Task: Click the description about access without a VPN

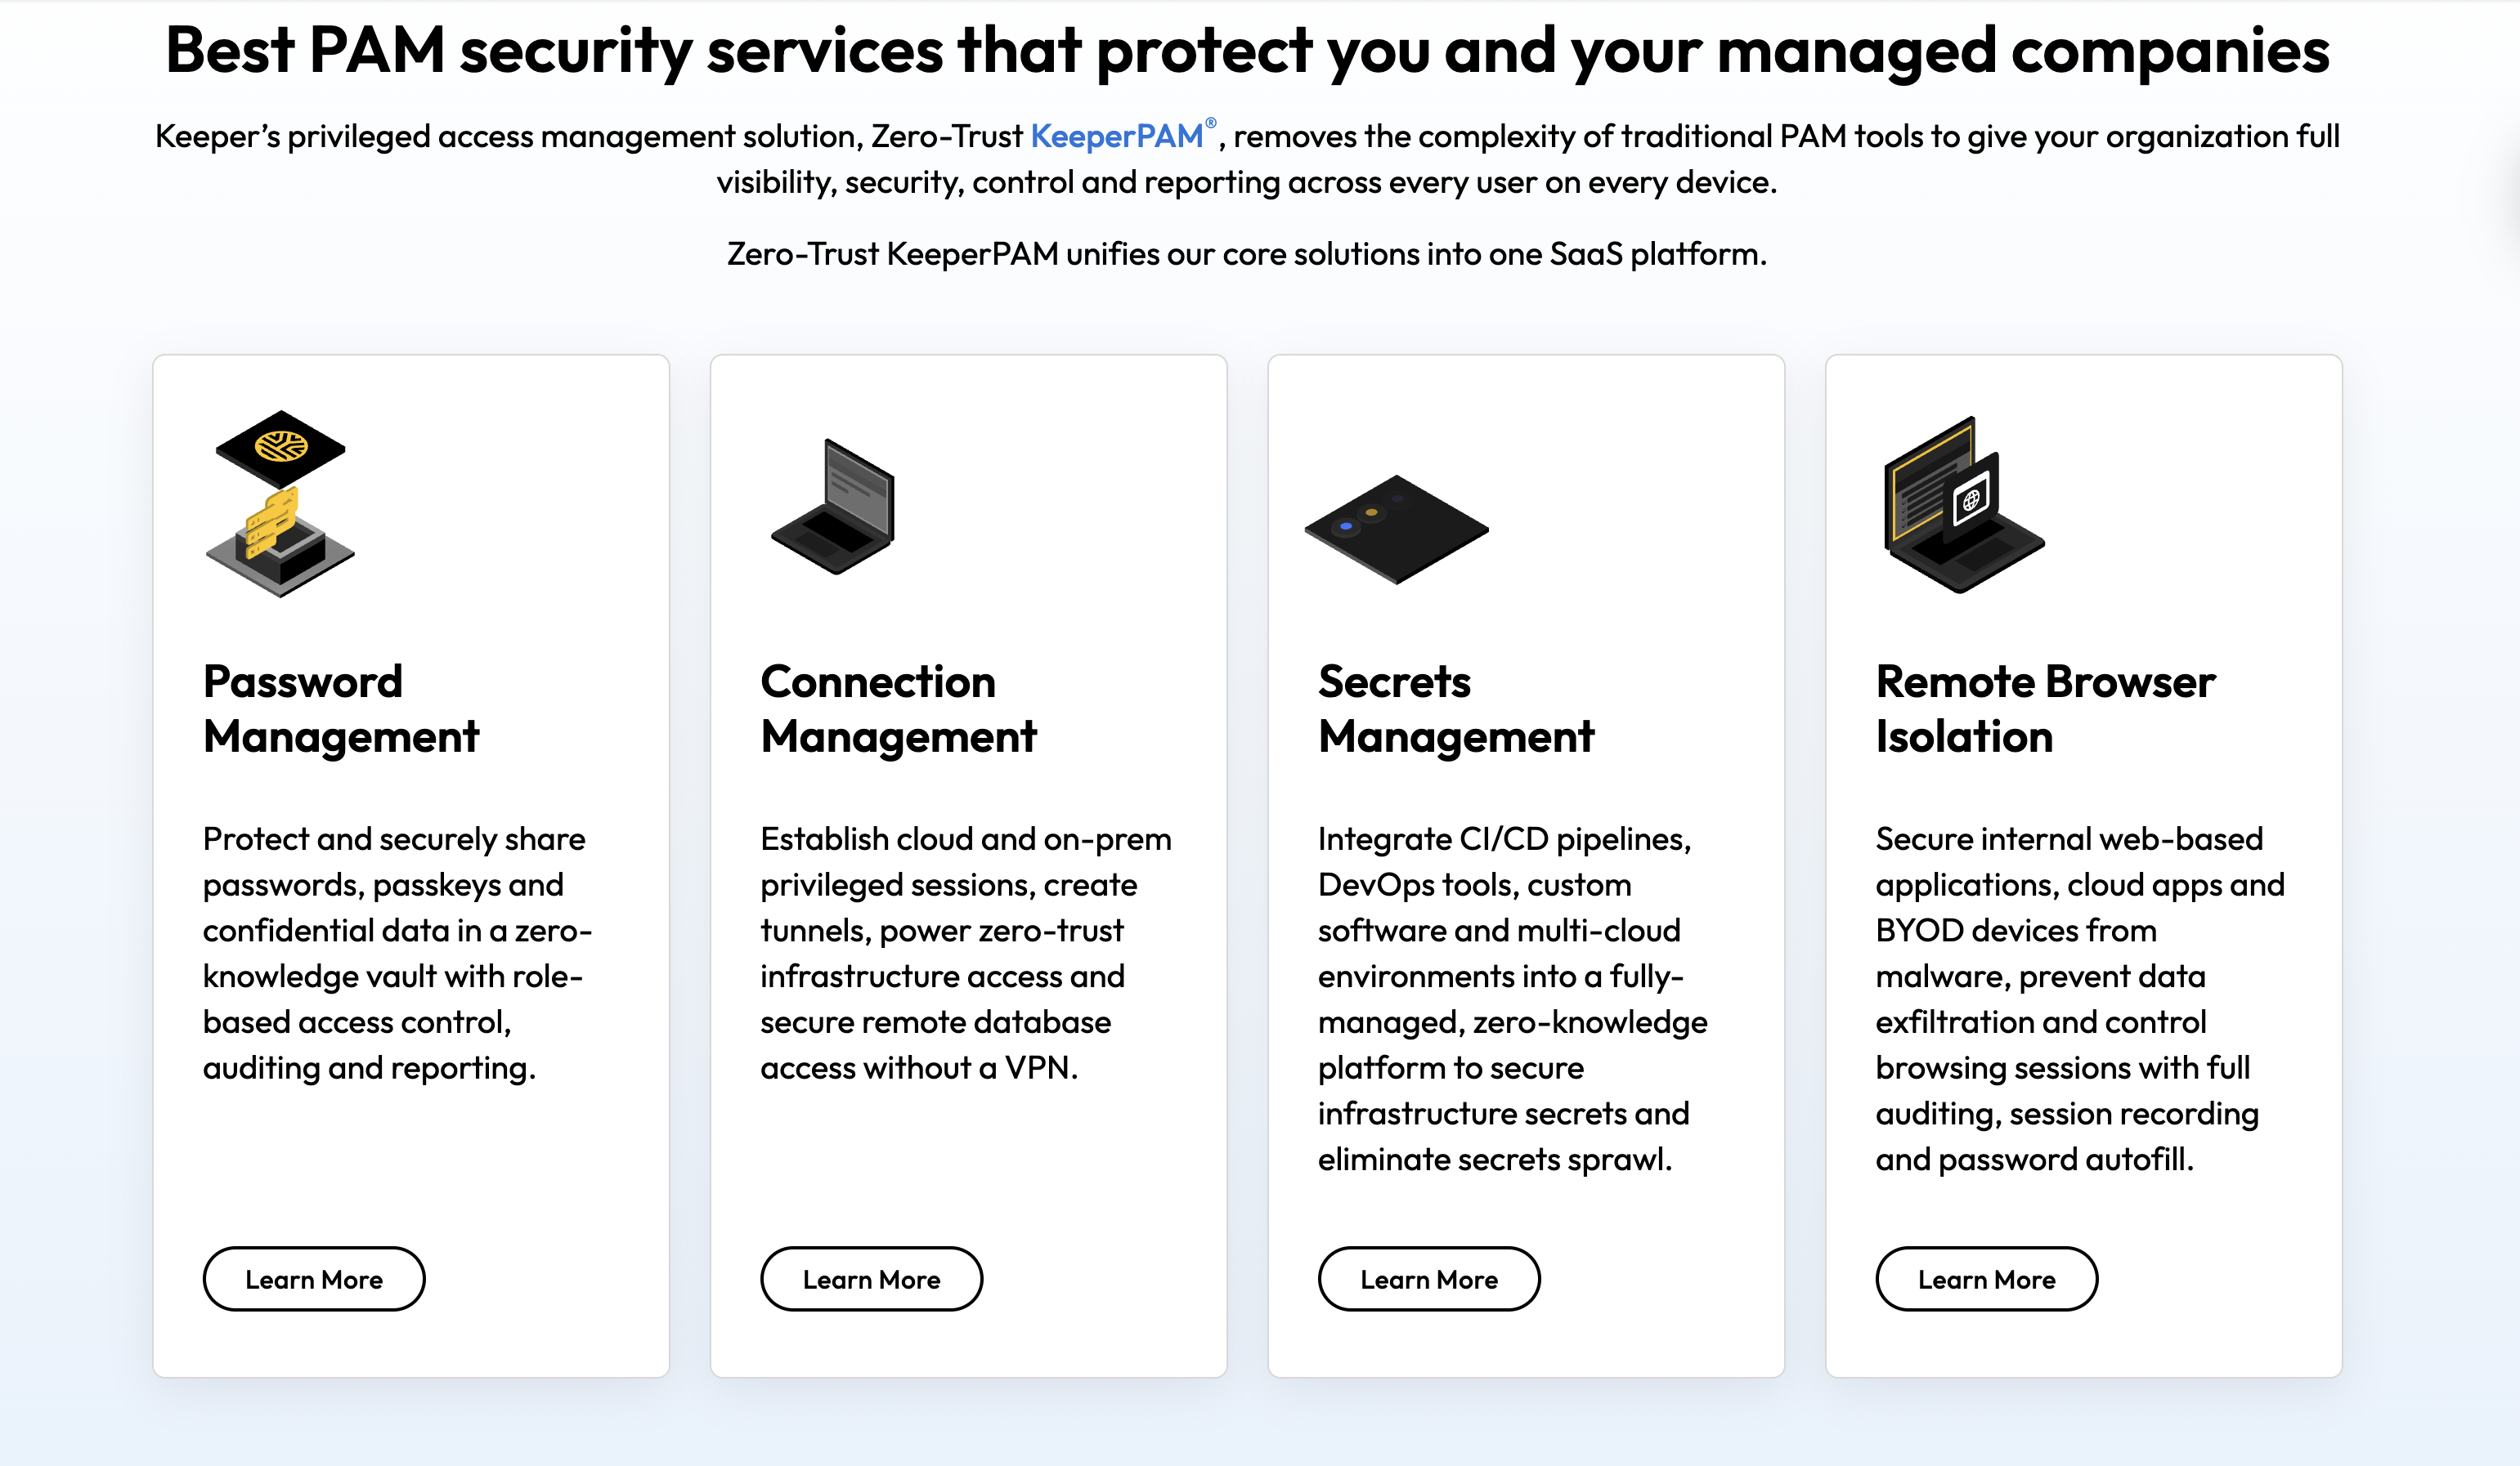Action: 965,952
